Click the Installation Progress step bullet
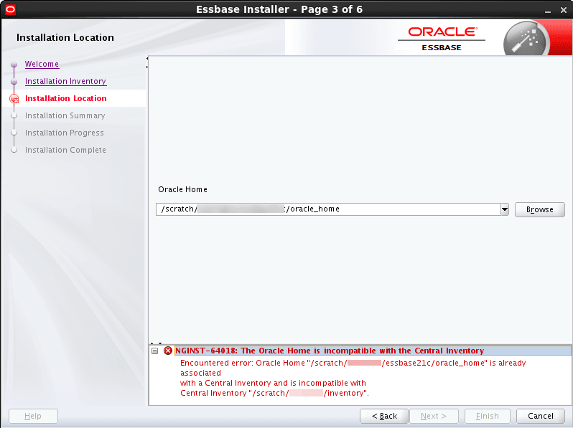The width and height of the screenshot is (573, 428). (x=14, y=133)
